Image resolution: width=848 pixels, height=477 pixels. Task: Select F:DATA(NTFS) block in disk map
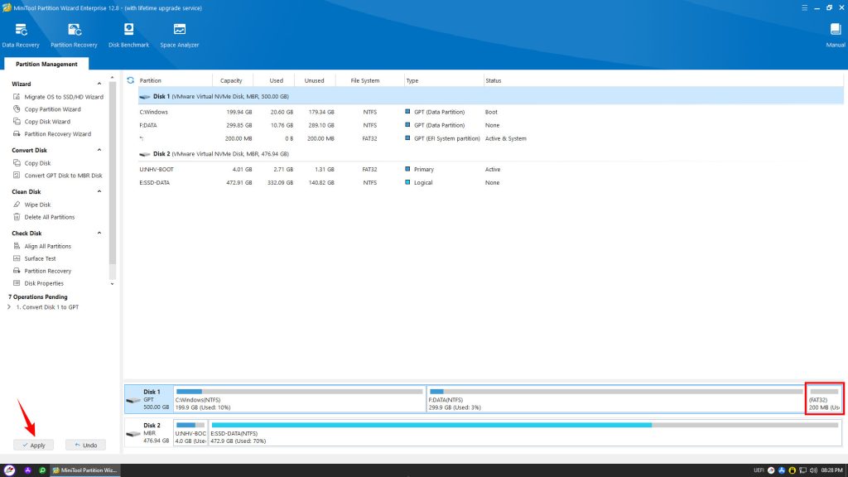click(616, 399)
